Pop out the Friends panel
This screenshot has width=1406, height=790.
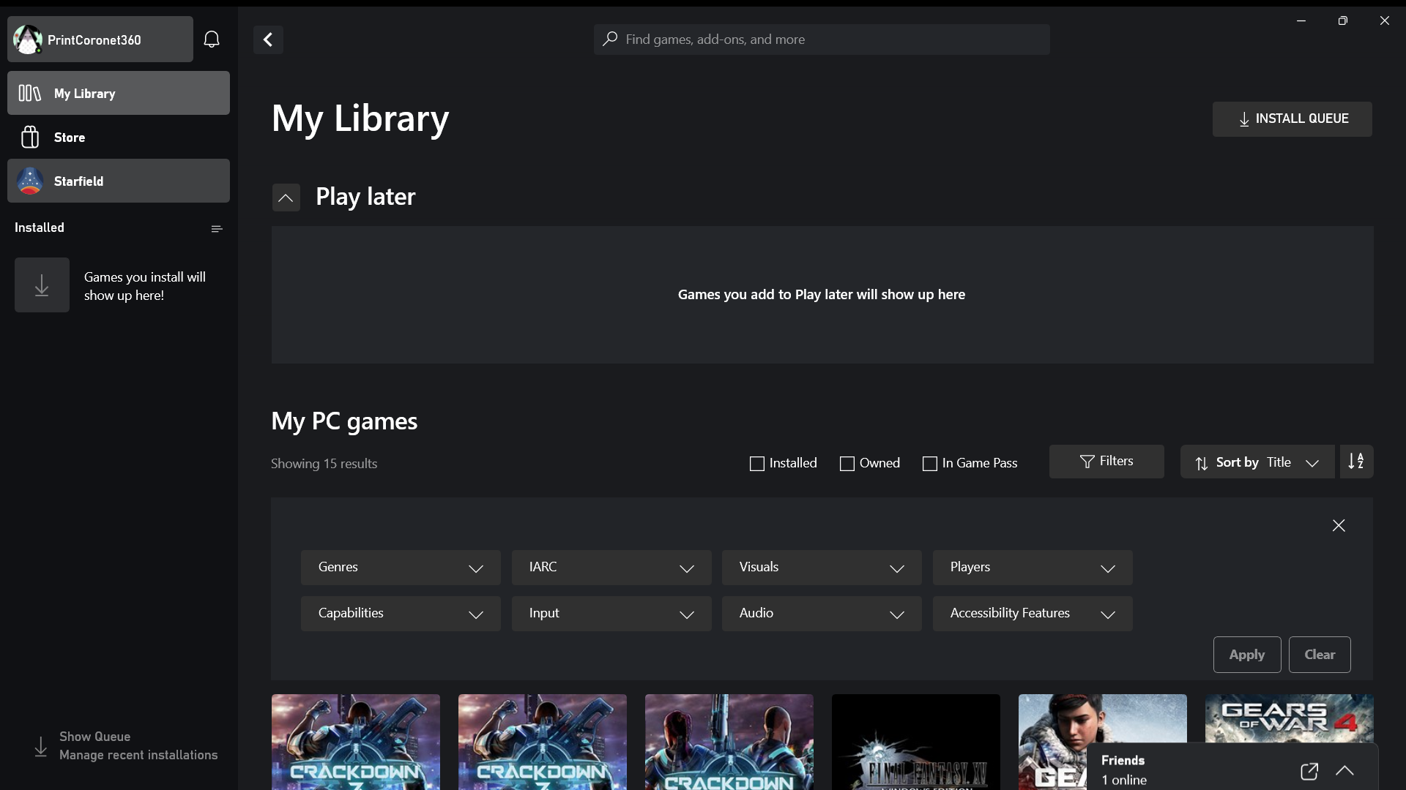click(x=1309, y=771)
